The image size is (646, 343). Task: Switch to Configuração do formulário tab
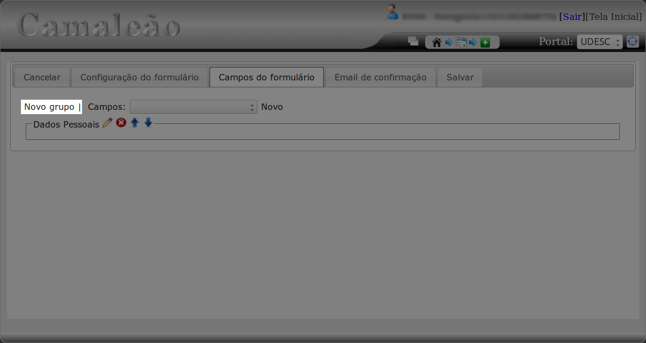click(139, 77)
